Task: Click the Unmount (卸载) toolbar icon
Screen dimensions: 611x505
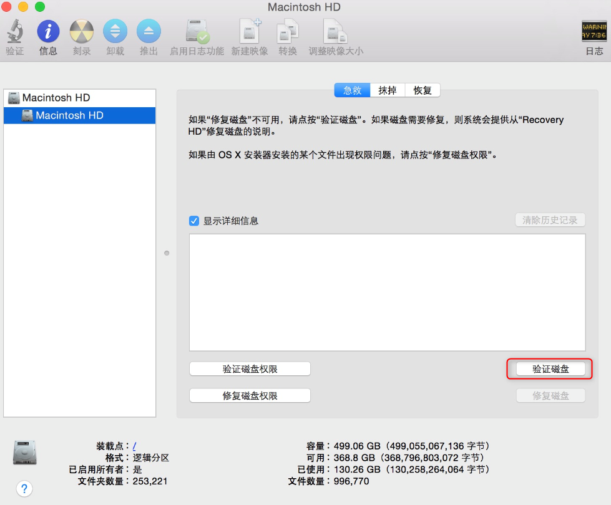Action: pyautogui.click(x=115, y=31)
